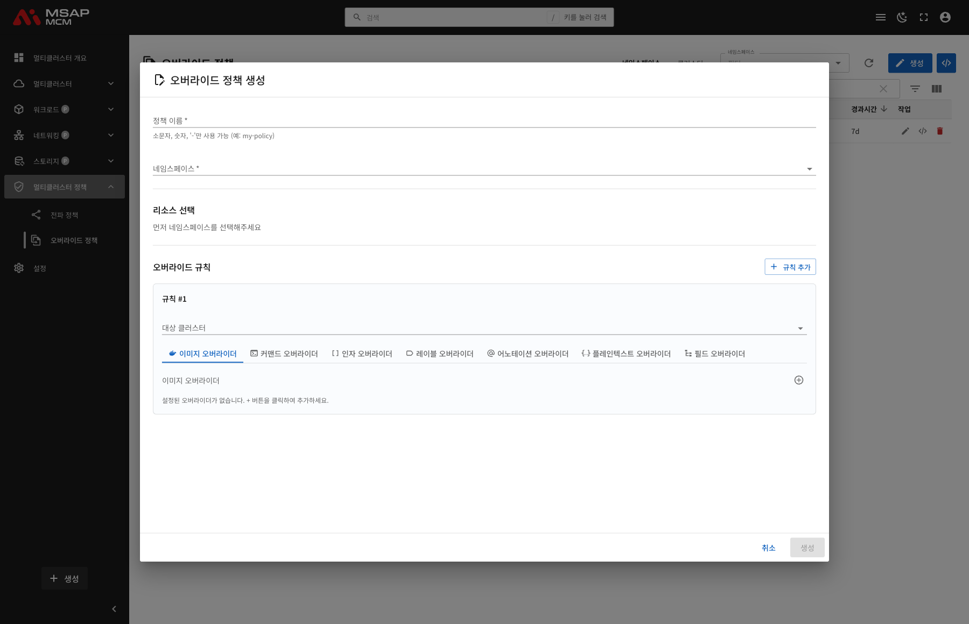Click the 스토리지 database icon in sidebar
The image size is (969, 624).
(x=19, y=161)
